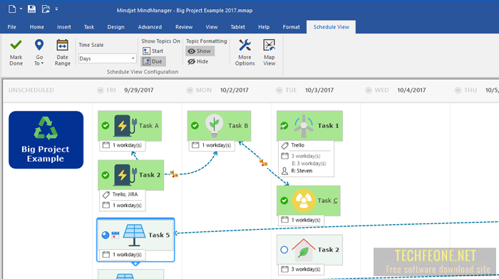499x279 pixels.
Task: Click the Mark Done checkmark button
Action: coord(16,53)
